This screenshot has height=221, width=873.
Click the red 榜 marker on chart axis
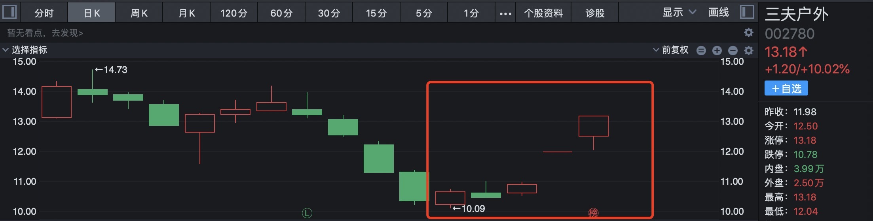click(593, 213)
